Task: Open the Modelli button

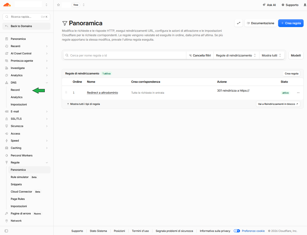Action: coord(296,55)
